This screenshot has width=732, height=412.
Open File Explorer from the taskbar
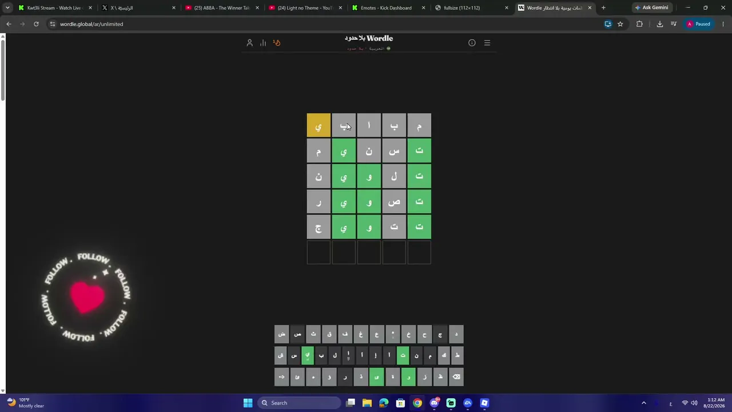click(x=367, y=403)
